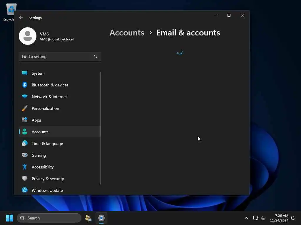301x225 pixels.
Task: Click the Wi-Fi network icon in sidebar
Action: coord(25,96)
